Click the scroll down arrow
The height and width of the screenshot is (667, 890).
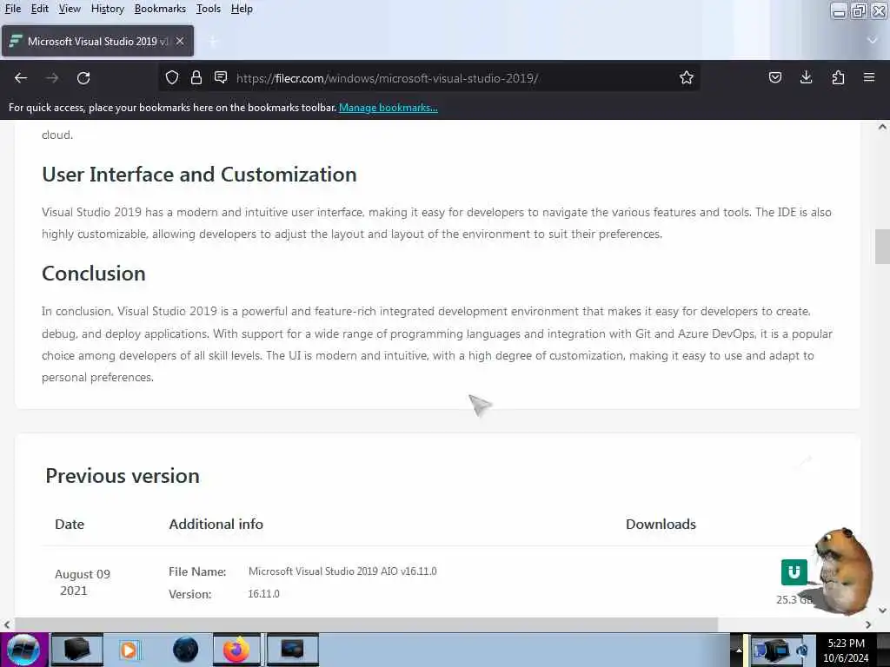tap(882, 611)
